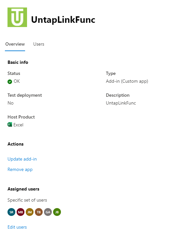The width and height of the screenshot is (173, 240).
Task: Open the Overview tab
Action: coord(15,44)
